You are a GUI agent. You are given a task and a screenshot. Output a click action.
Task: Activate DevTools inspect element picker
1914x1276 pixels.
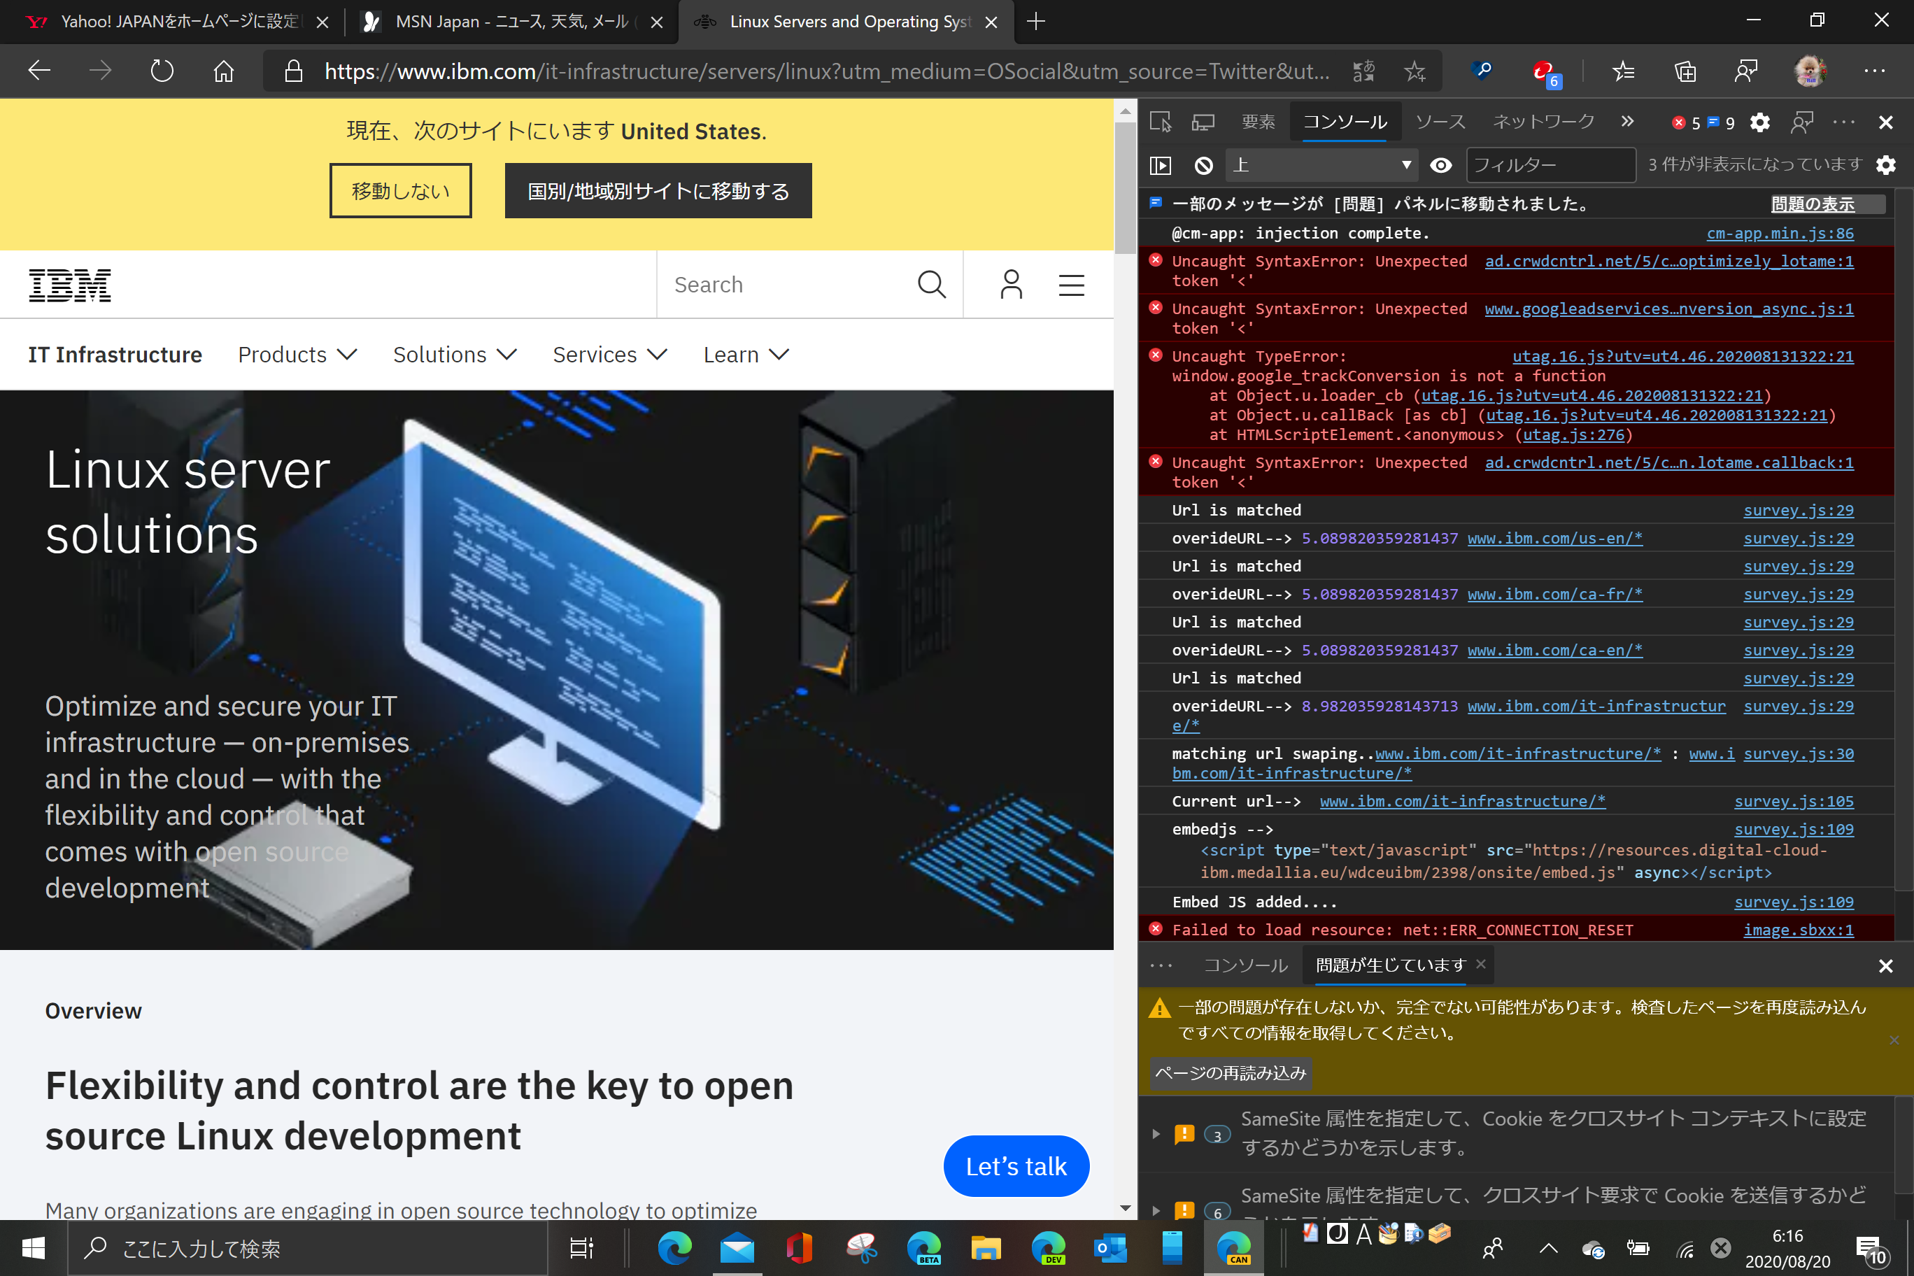pyautogui.click(x=1161, y=122)
